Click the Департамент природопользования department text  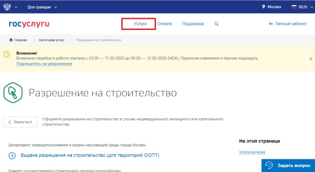[77, 145]
